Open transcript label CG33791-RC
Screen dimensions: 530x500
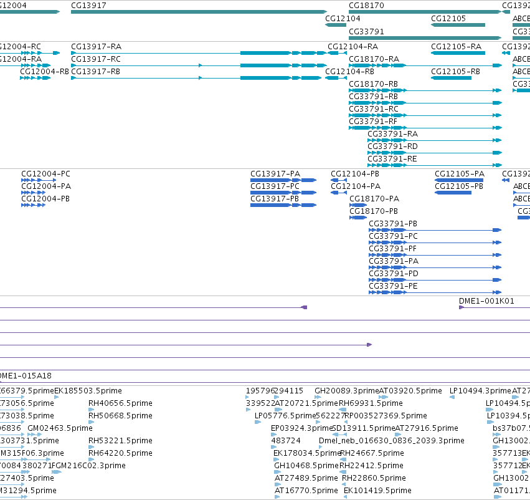tap(374, 109)
